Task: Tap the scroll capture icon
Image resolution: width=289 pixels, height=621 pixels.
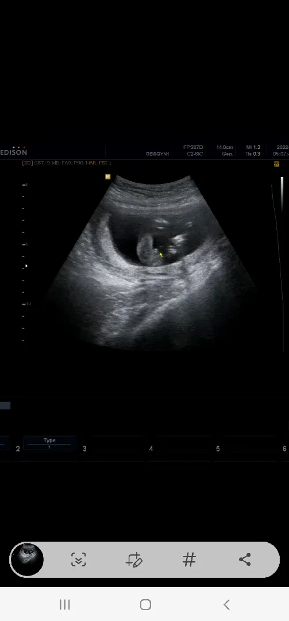Action: 78,559
